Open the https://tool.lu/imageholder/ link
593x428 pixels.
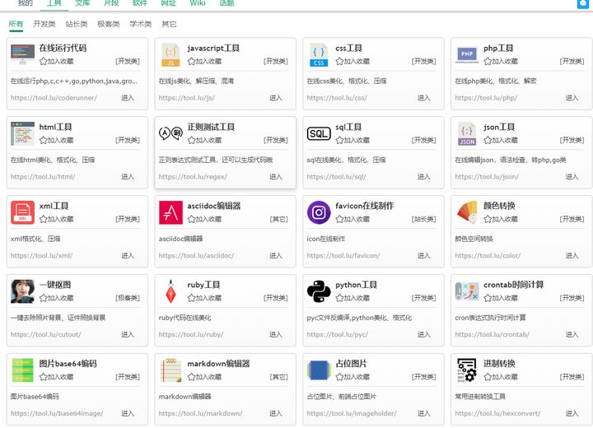pos(352,414)
